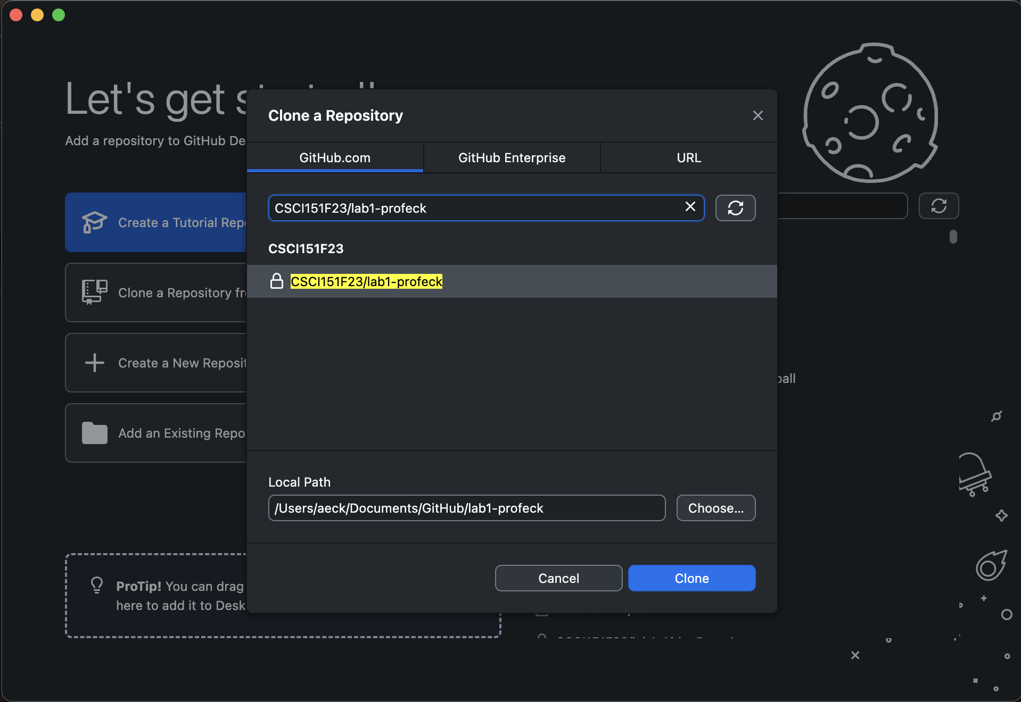1021x702 pixels.
Task: Click the graduation cap tutorial icon
Action: point(94,222)
